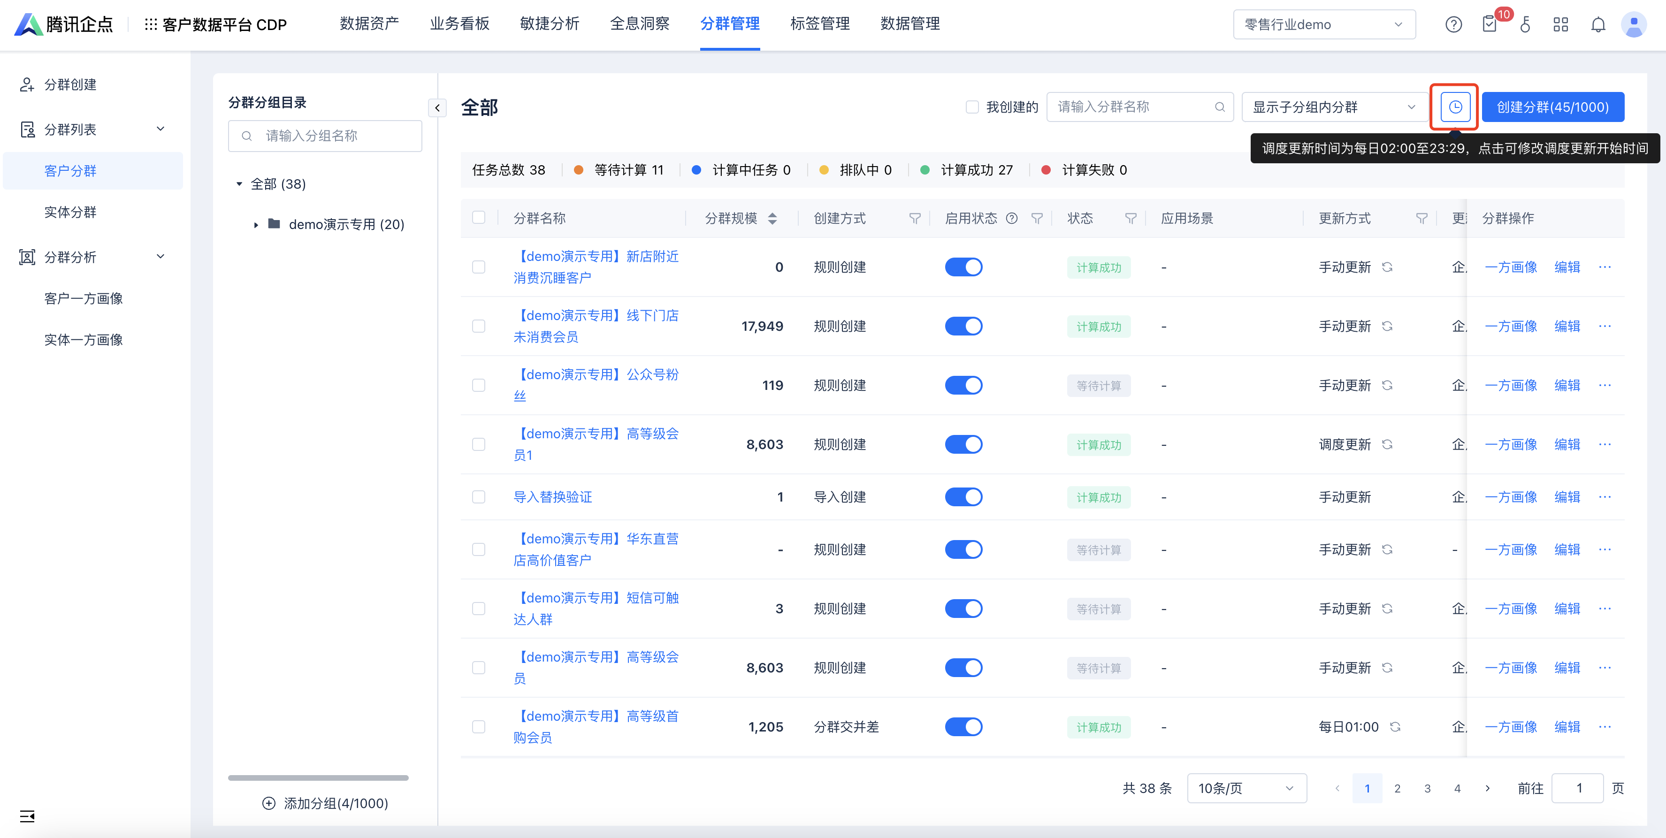
Task: Open the task list icon with badge 10
Action: tap(1490, 24)
